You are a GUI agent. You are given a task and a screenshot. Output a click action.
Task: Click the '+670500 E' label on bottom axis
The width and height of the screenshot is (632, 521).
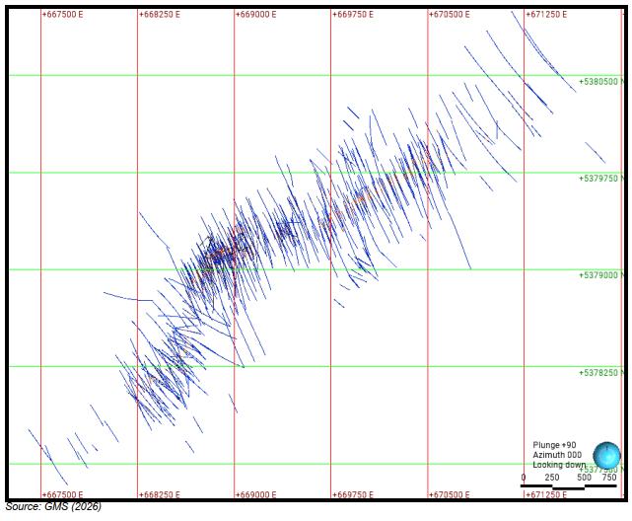(x=449, y=494)
